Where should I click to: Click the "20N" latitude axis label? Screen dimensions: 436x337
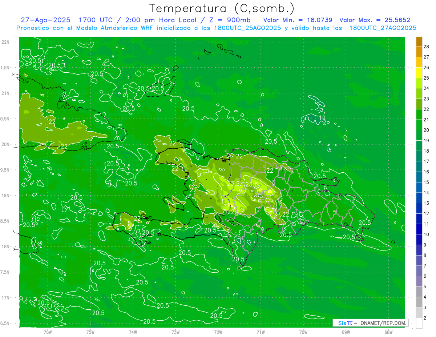[6, 144]
